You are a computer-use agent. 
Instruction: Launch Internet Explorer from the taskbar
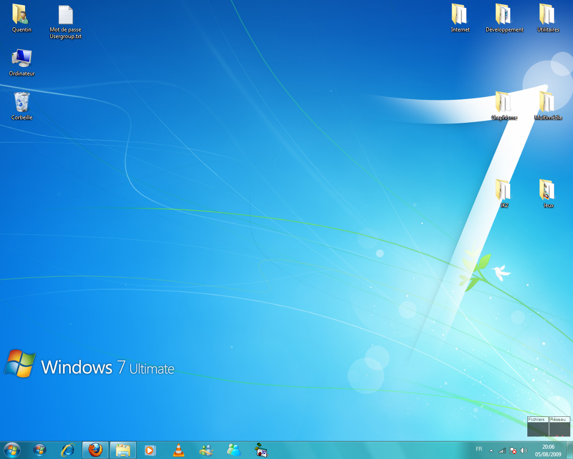click(x=68, y=450)
